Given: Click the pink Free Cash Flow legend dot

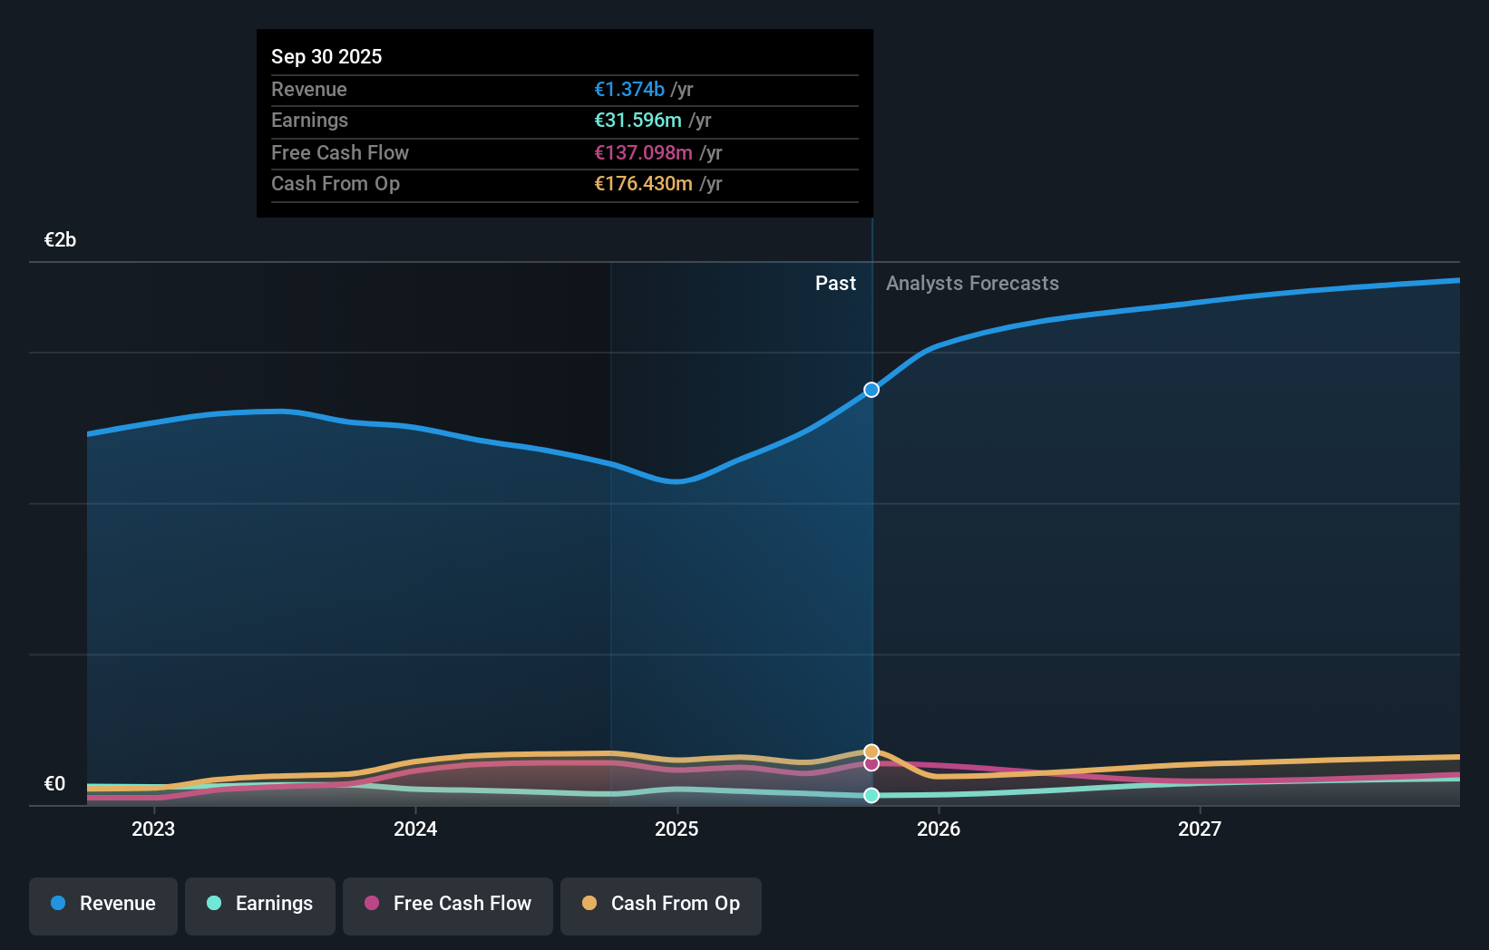Looking at the screenshot, I should (x=370, y=903).
